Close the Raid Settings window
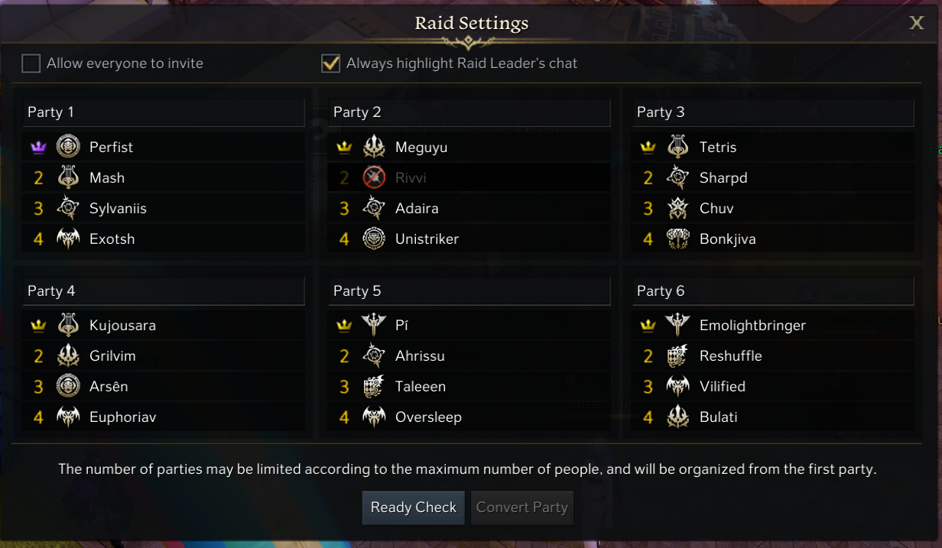This screenshot has width=942, height=548. point(916,23)
